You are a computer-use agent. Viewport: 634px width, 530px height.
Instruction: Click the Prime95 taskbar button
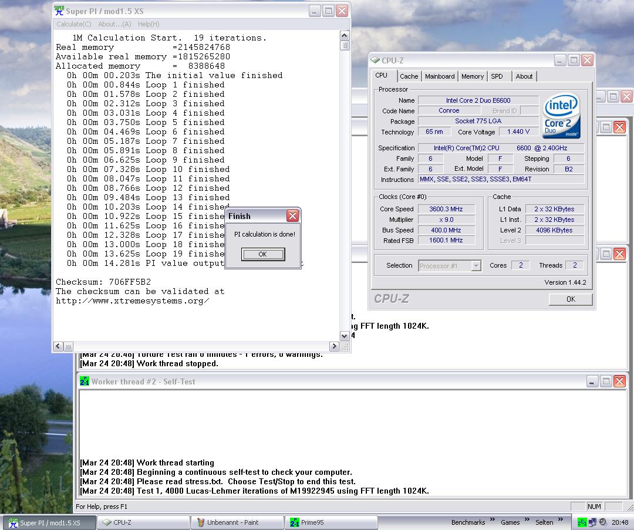click(x=331, y=522)
